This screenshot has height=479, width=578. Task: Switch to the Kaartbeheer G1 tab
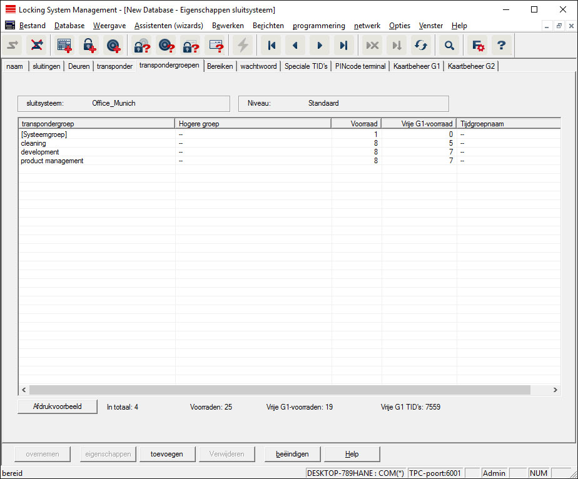pyautogui.click(x=417, y=66)
